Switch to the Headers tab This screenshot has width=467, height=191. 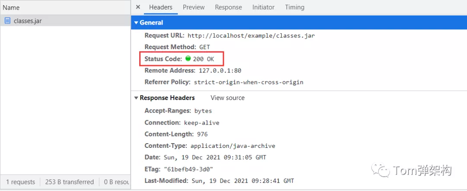click(x=160, y=7)
